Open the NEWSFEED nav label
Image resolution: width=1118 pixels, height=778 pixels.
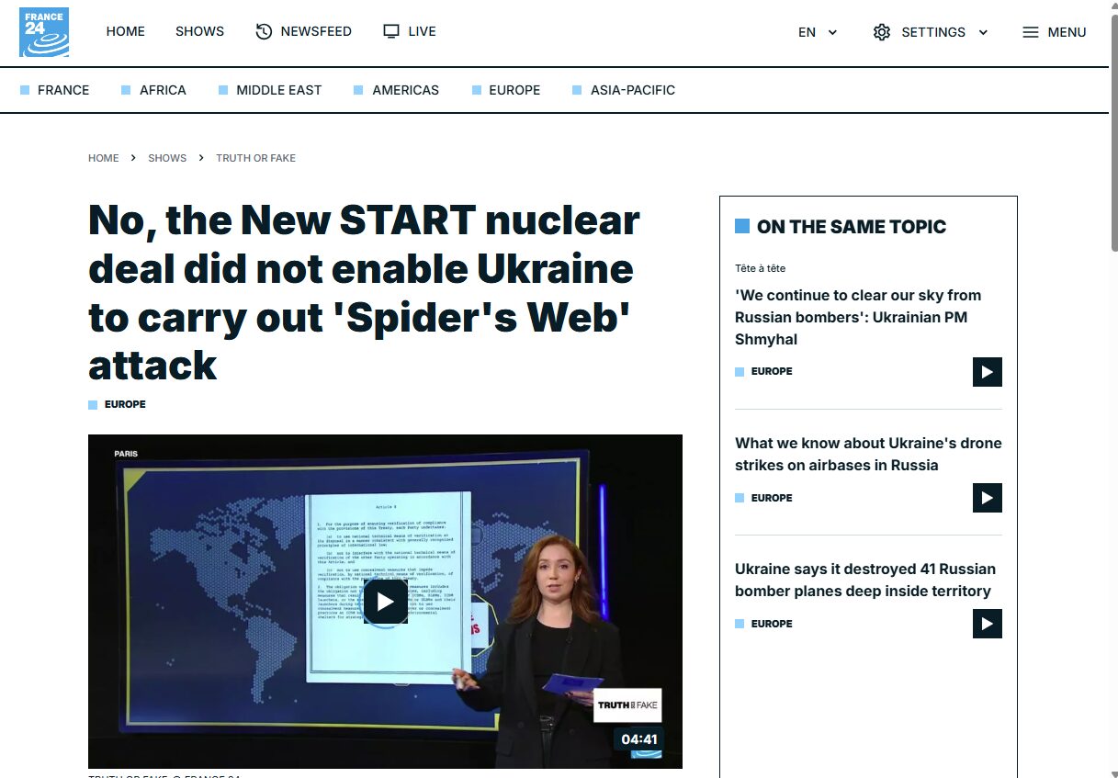pos(316,31)
